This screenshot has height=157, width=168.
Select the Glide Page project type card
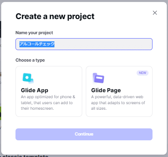(x=119, y=91)
